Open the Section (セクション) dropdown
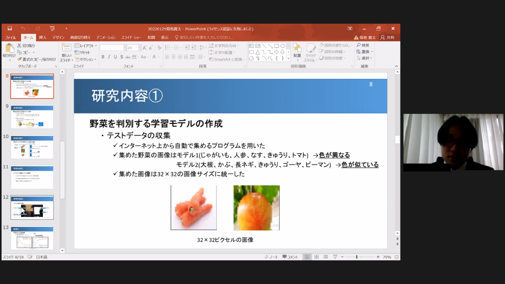This screenshot has height=284, width=505. point(85,59)
